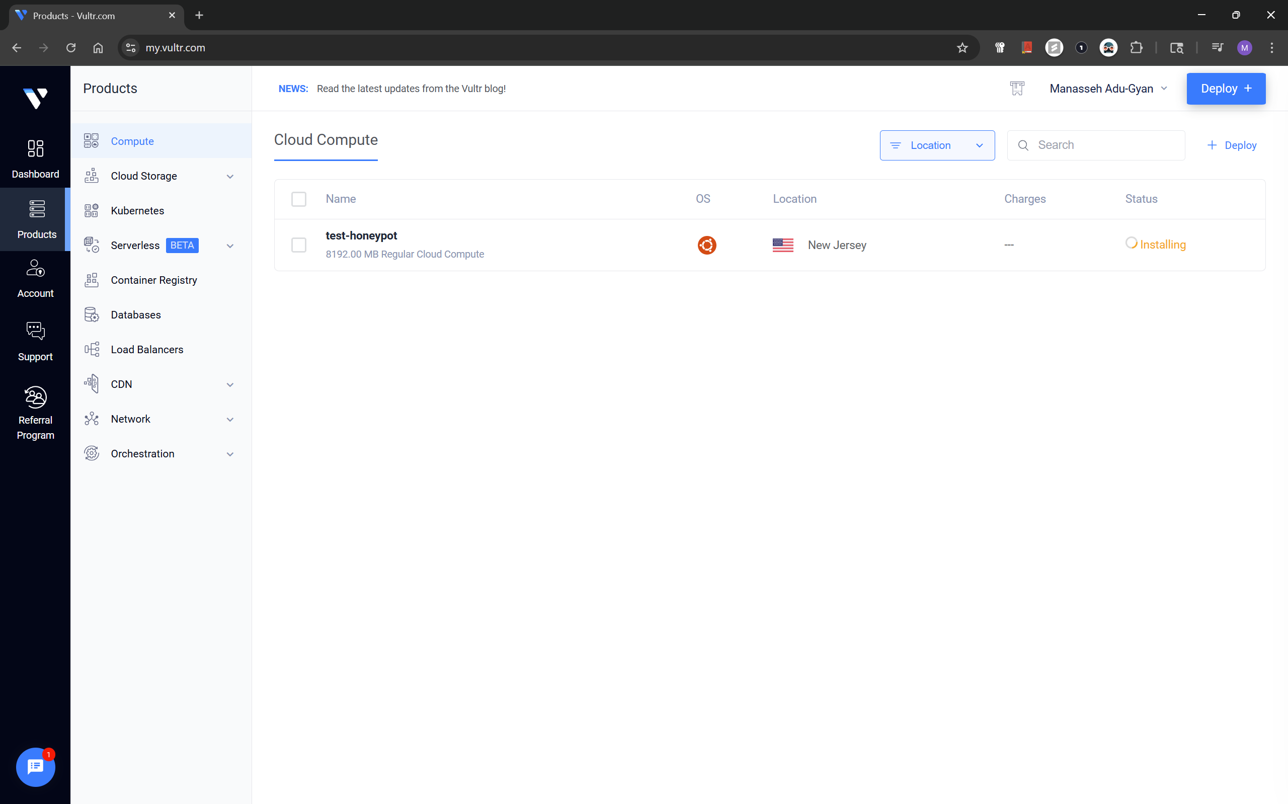The height and width of the screenshot is (804, 1288).
Task: Open Container Registry
Action: (x=161, y=280)
